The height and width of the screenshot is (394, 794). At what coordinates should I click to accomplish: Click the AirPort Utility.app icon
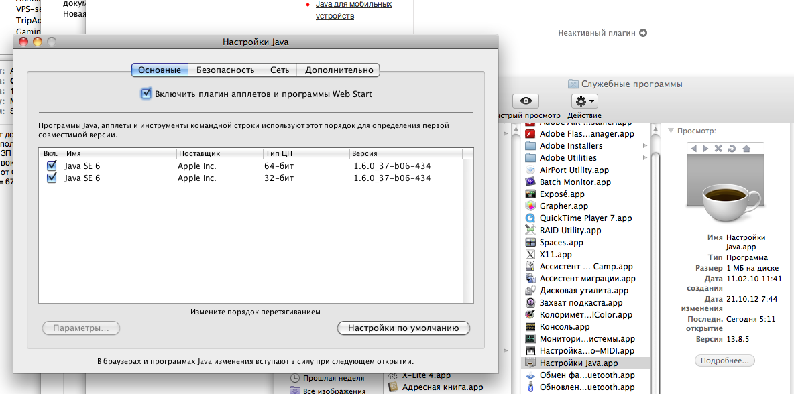530,170
